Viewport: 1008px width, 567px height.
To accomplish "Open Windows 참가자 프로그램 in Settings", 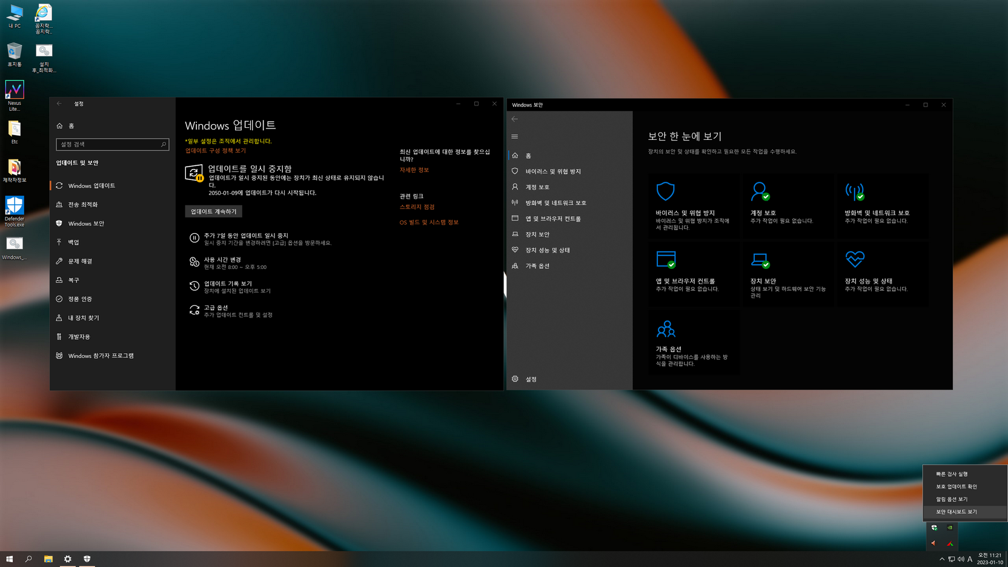I will (113, 356).
